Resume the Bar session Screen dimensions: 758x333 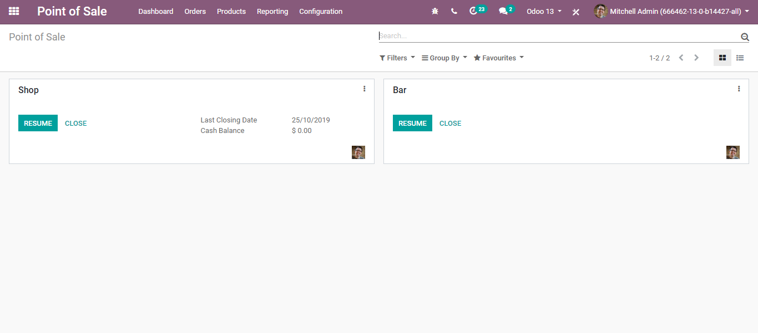tap(412, 123)
